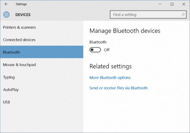190x133 pixels.
Task: Switch to the Typing section
Action: (9, 77)
